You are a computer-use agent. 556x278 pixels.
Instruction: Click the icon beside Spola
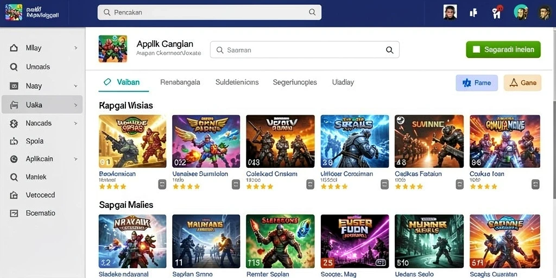(14, 142)
